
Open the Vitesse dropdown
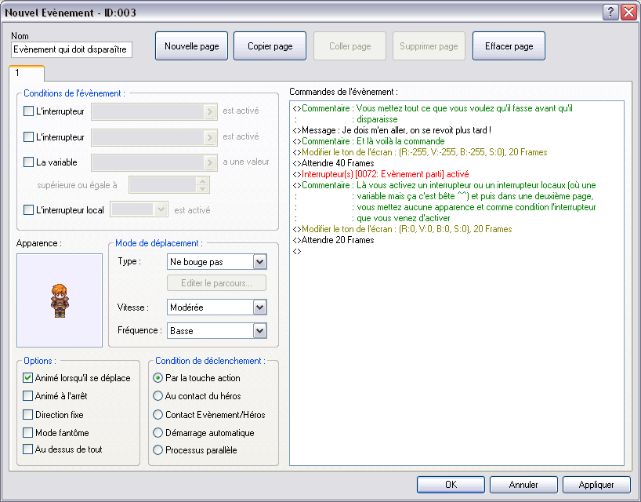tap(259, 307)
